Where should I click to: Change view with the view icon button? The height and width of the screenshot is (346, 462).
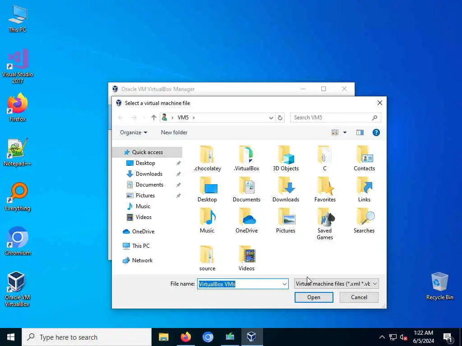pos(335,132)
